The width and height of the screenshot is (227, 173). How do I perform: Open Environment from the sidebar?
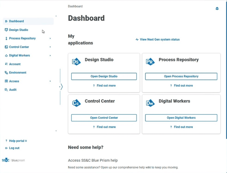[28, 72]
